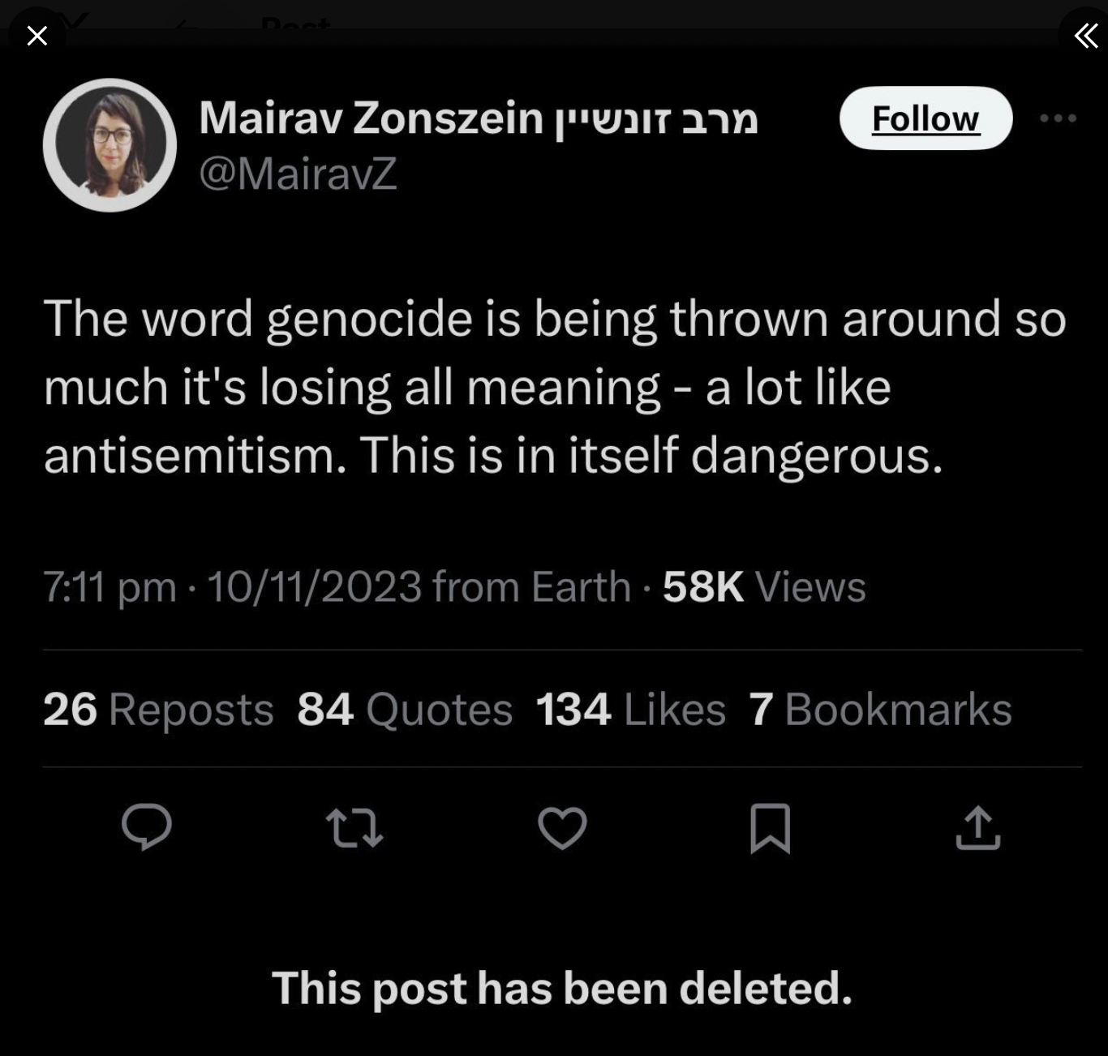This screenshot has width=1108, height=1056.
Task: Click the repost arrows icon
Action: click(354, 827)
